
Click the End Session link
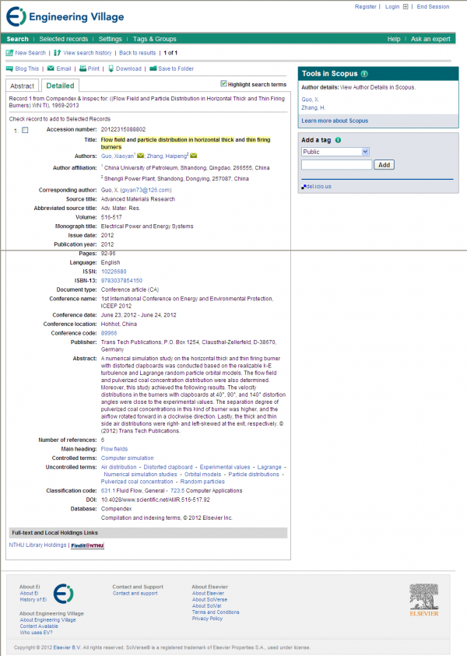pyautogui.click(x=433, y=7)
